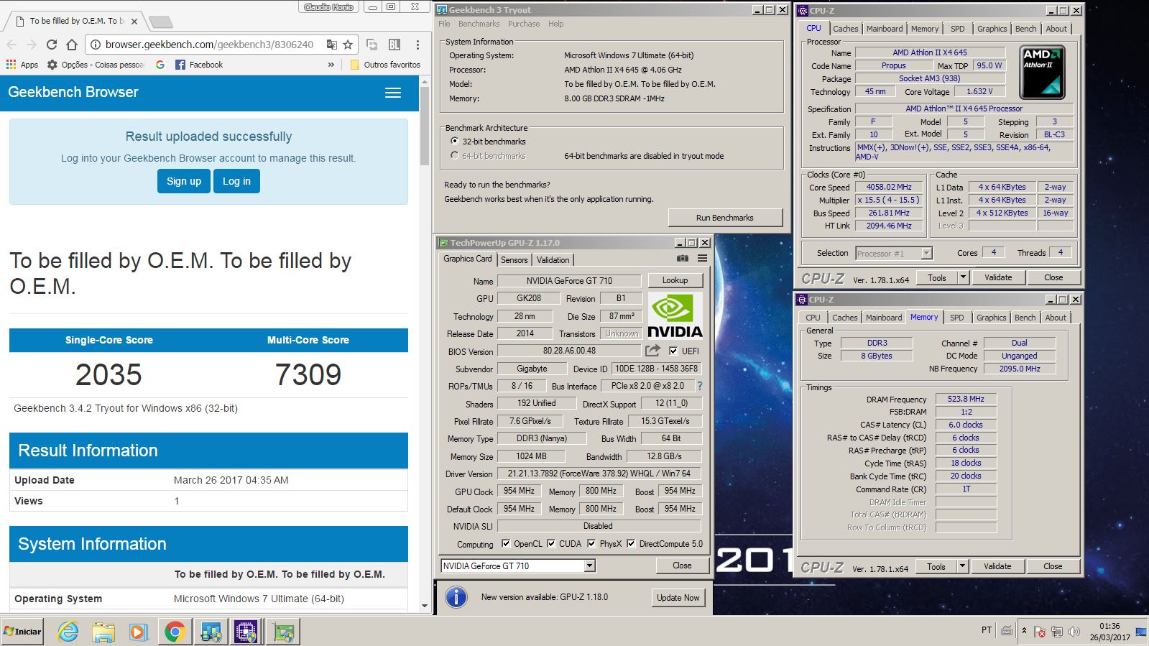This screenshot has width=1149, height=646.
Task: Open a new Chrome tab
Action: (160, 22)
